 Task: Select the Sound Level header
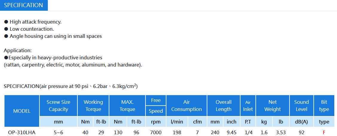(301, 106)
